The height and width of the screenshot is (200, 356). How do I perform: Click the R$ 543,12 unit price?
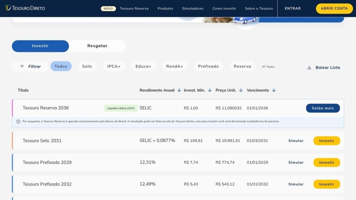tap(225, 184)
